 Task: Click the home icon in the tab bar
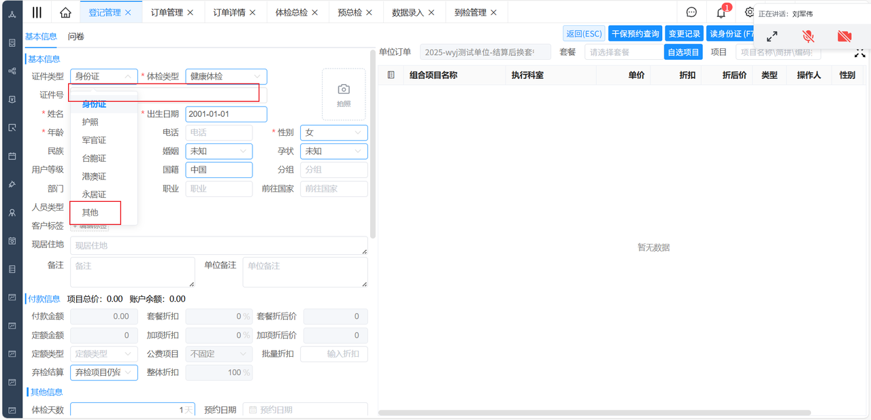click(x=65, y=12)
